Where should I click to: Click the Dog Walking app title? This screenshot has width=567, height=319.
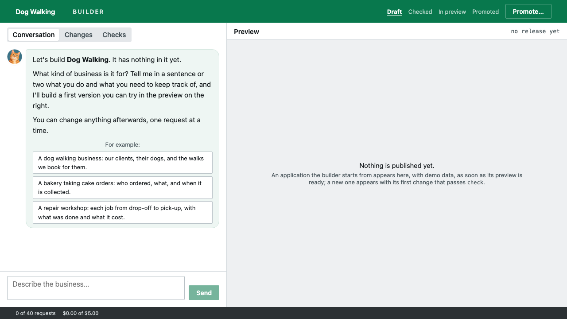[x=35, y=12]
